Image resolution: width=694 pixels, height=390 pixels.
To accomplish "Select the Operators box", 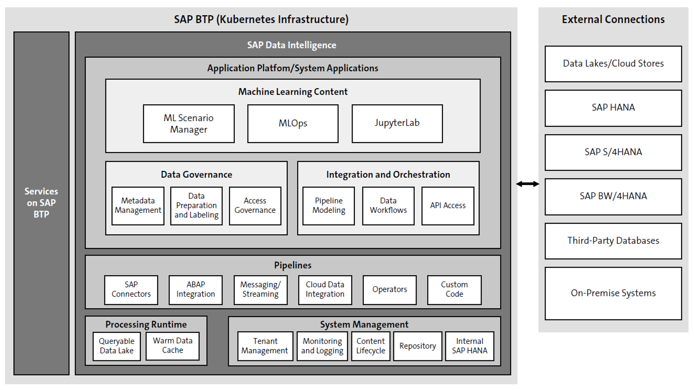I will click(x=390, y=290).
